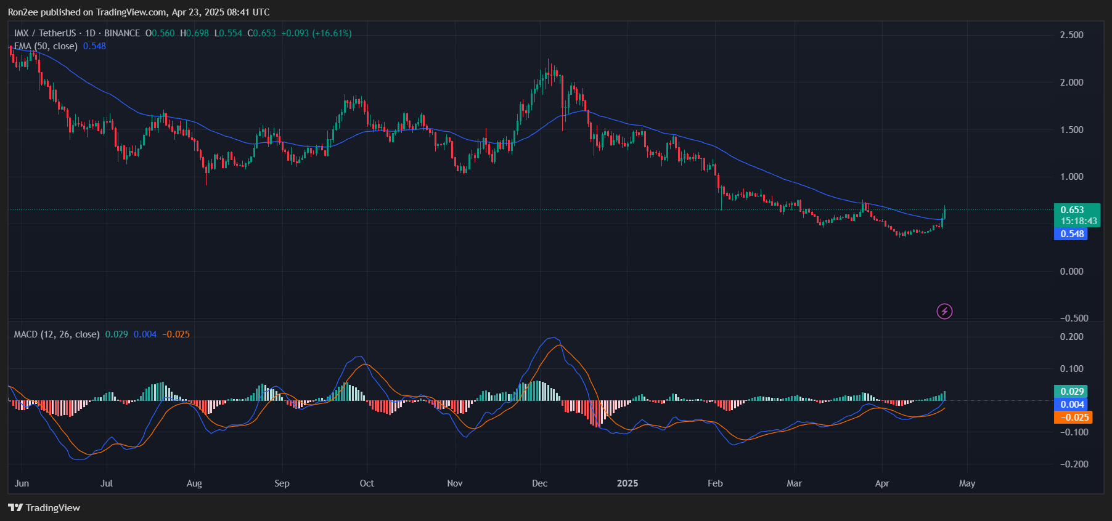Click the orange -0.025 signal value label
Screen dimensions: 1112x521
tap(1073, 418)
